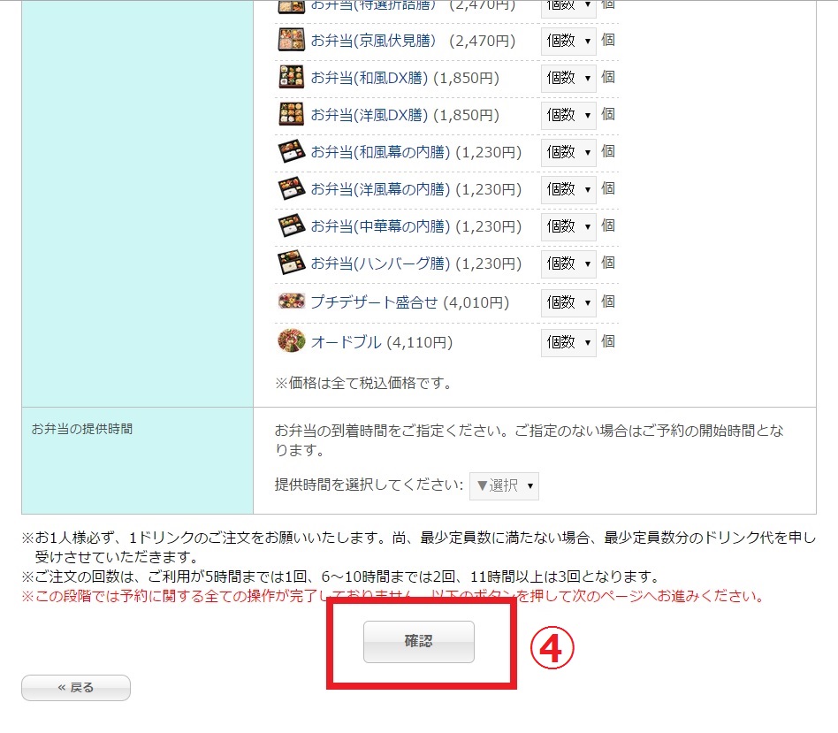838x733 pixels.
Task: Click the « 戻る back button
Action: point(76,688)
